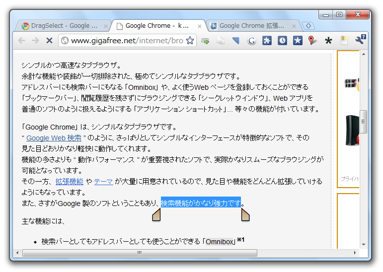383x272 pixels.
Task: Click the line starting シンプルかつ高速なタブブラウザ
Action: [x=72, y=65]
